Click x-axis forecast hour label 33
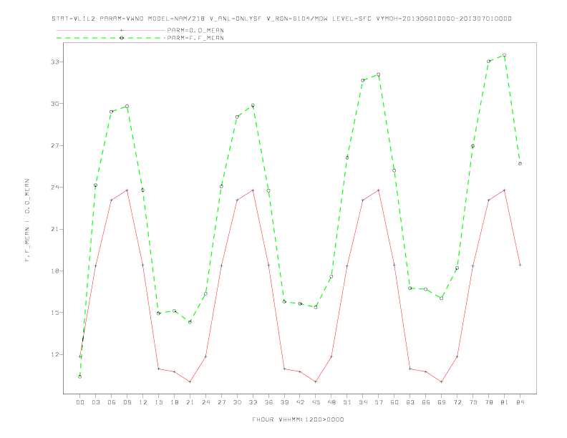 [253, 402]
